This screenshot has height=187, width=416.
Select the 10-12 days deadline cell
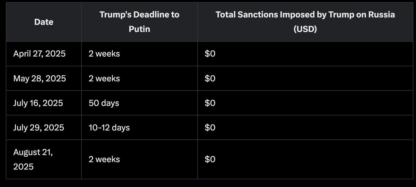[140, 128]
